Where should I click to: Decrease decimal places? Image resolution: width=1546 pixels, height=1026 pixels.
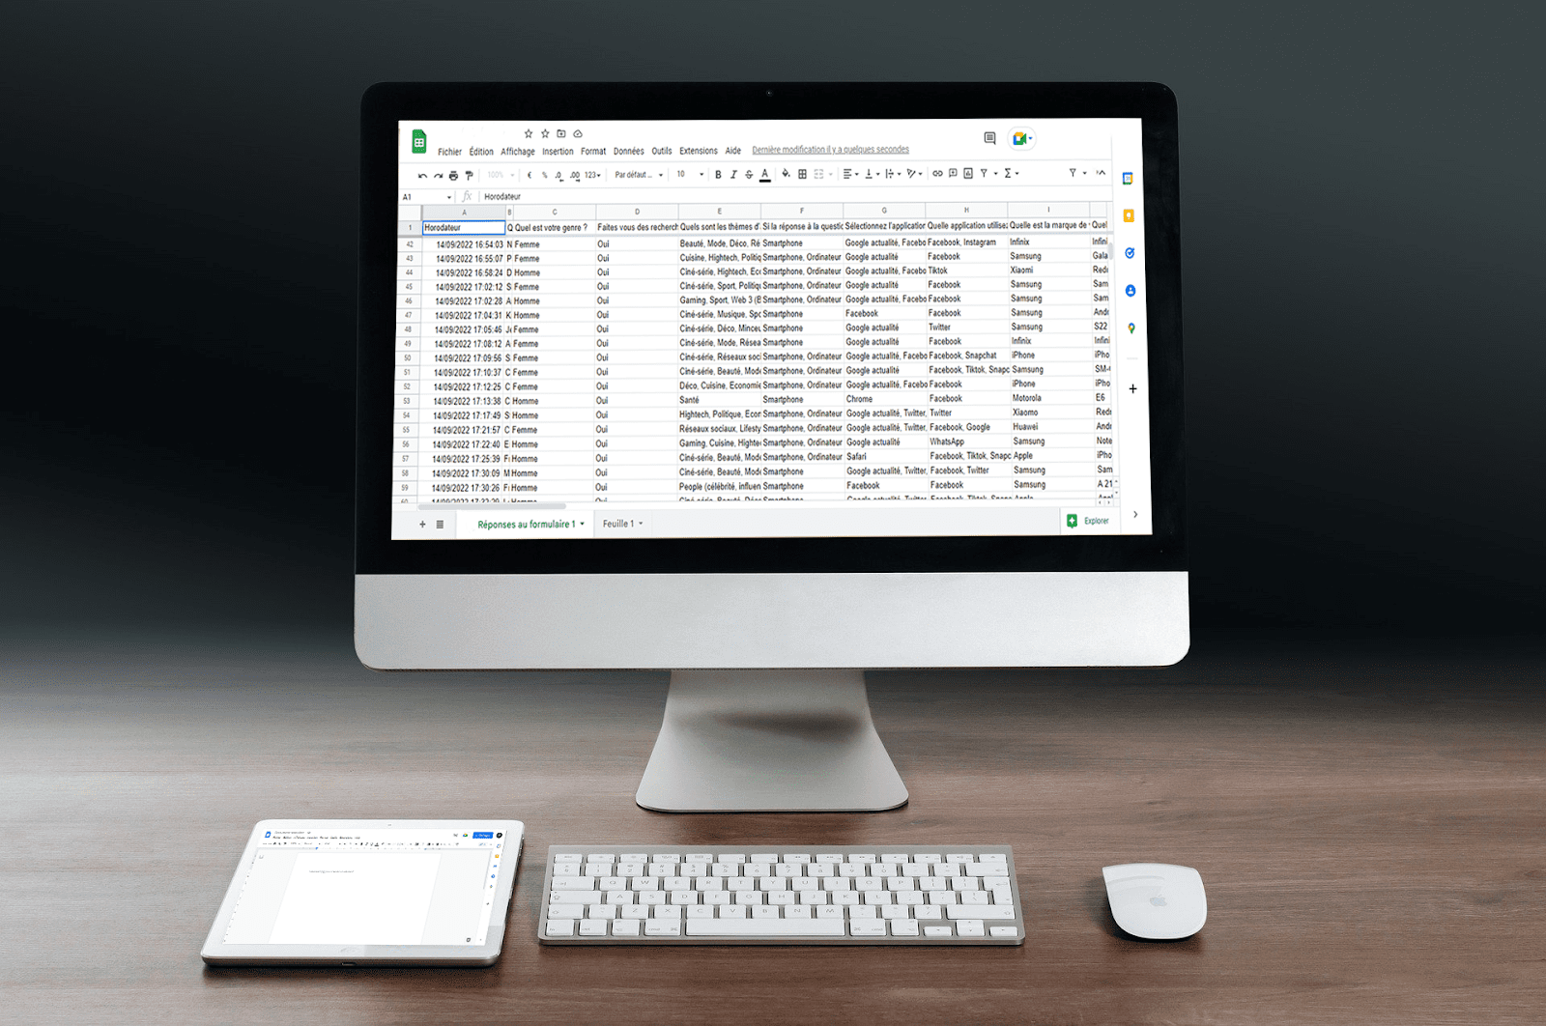coord(558,176)
